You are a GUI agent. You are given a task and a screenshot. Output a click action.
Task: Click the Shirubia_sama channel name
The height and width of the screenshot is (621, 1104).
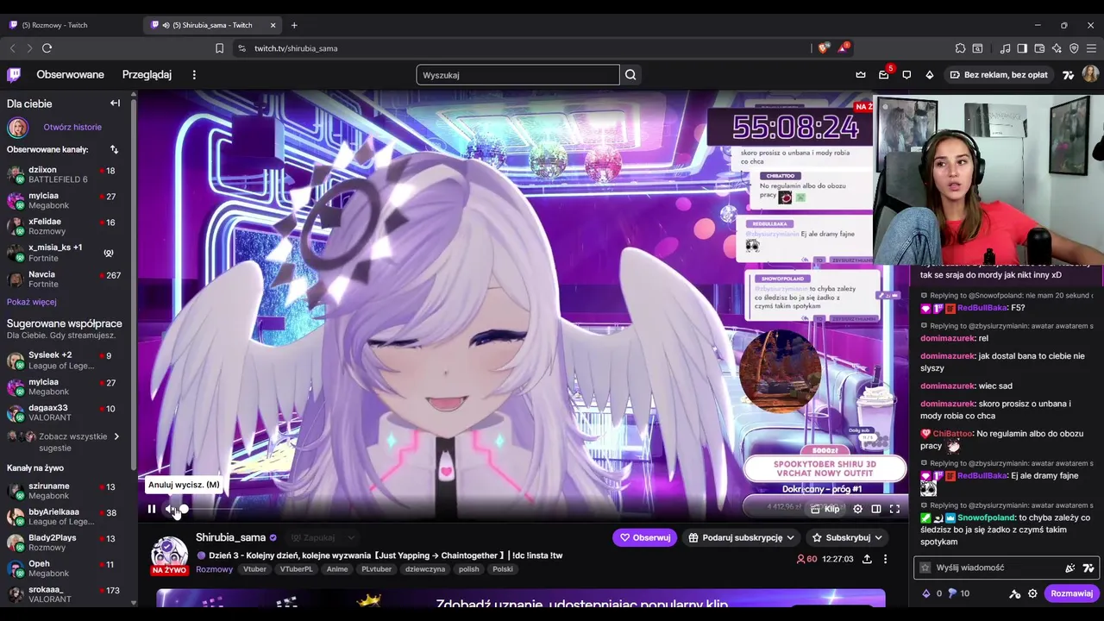(230, 537)
